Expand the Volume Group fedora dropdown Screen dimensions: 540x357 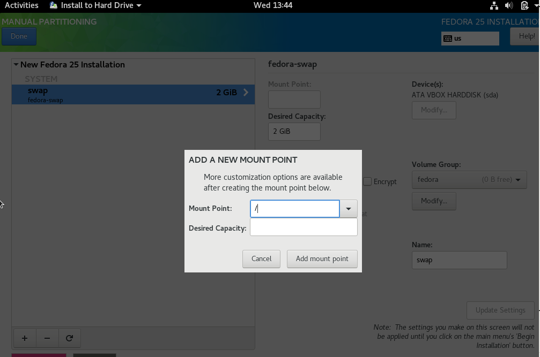click(x=469, y=180)
